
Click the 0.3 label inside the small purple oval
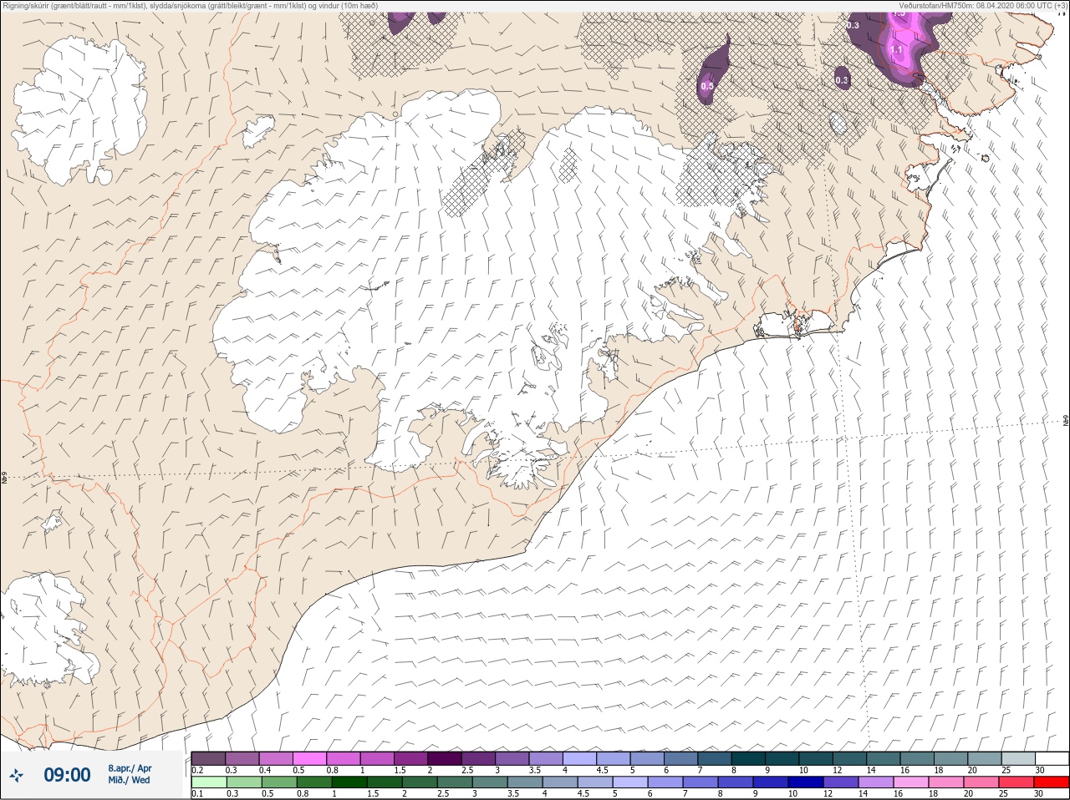(842, 80)
